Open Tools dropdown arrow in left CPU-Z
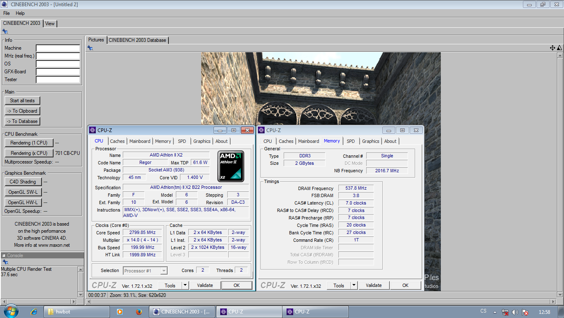Viewport: 564px width, 318px height. click(185, 285)
